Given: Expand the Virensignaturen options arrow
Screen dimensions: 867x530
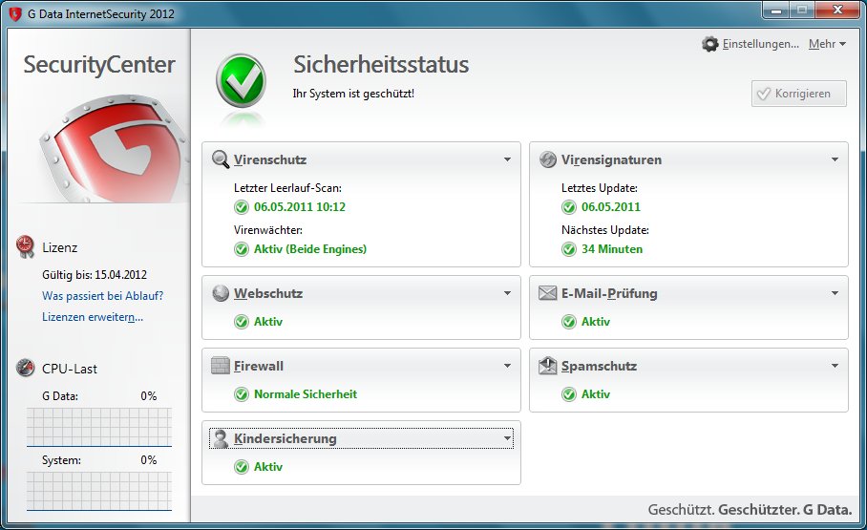Looking at the screenshot, I should (x=835, y=159).
